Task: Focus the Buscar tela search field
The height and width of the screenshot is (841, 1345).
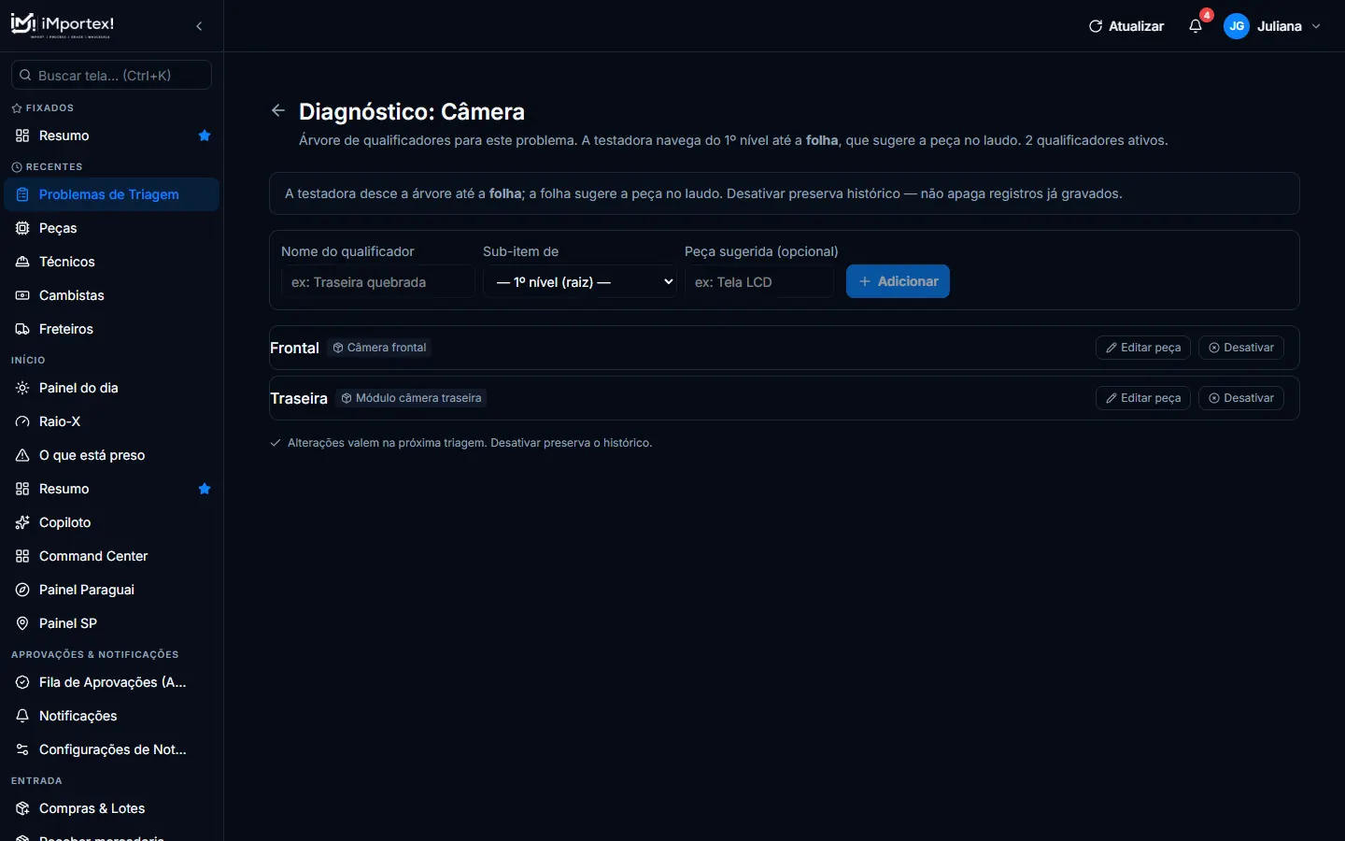Action: click(x=111, y=75)
